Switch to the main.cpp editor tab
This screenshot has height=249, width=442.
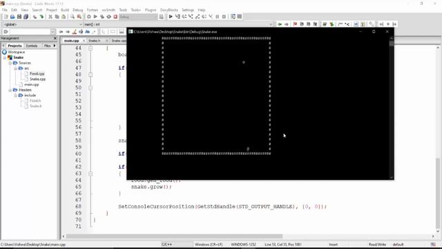71,41
